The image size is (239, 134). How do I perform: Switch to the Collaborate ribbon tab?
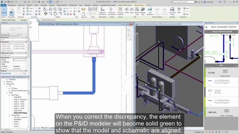73,5
